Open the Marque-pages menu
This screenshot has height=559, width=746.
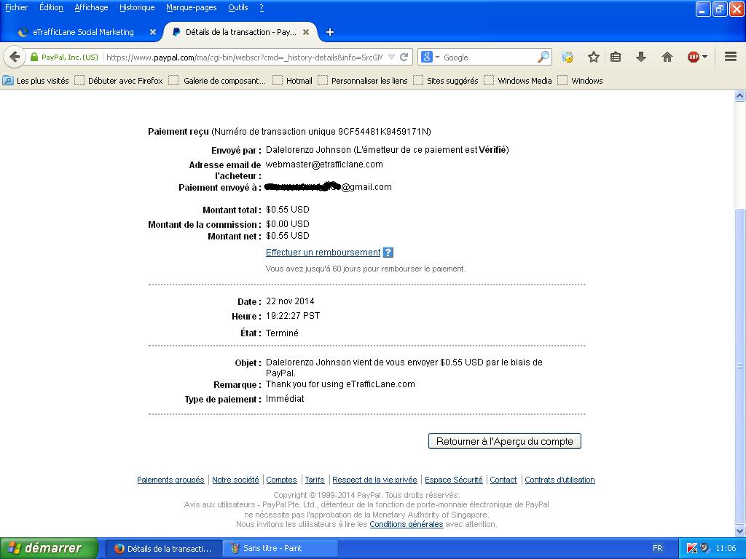coord(192,7)
